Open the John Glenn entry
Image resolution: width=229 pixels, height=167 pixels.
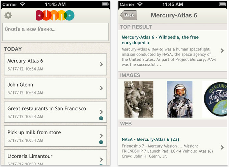55,88
